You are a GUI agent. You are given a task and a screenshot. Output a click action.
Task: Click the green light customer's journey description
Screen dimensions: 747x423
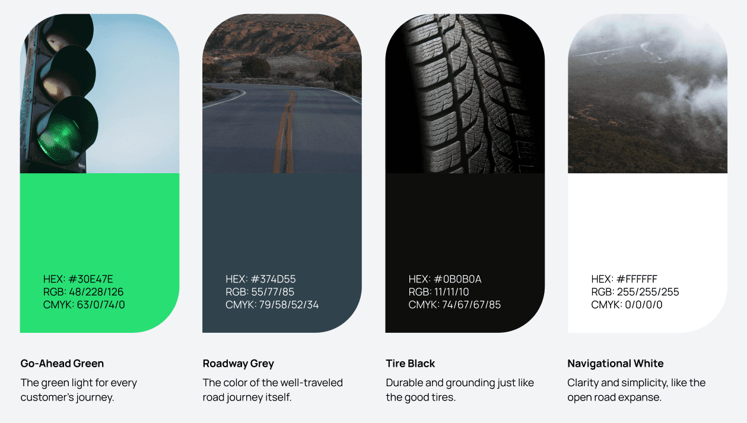[x=79, y=390]
